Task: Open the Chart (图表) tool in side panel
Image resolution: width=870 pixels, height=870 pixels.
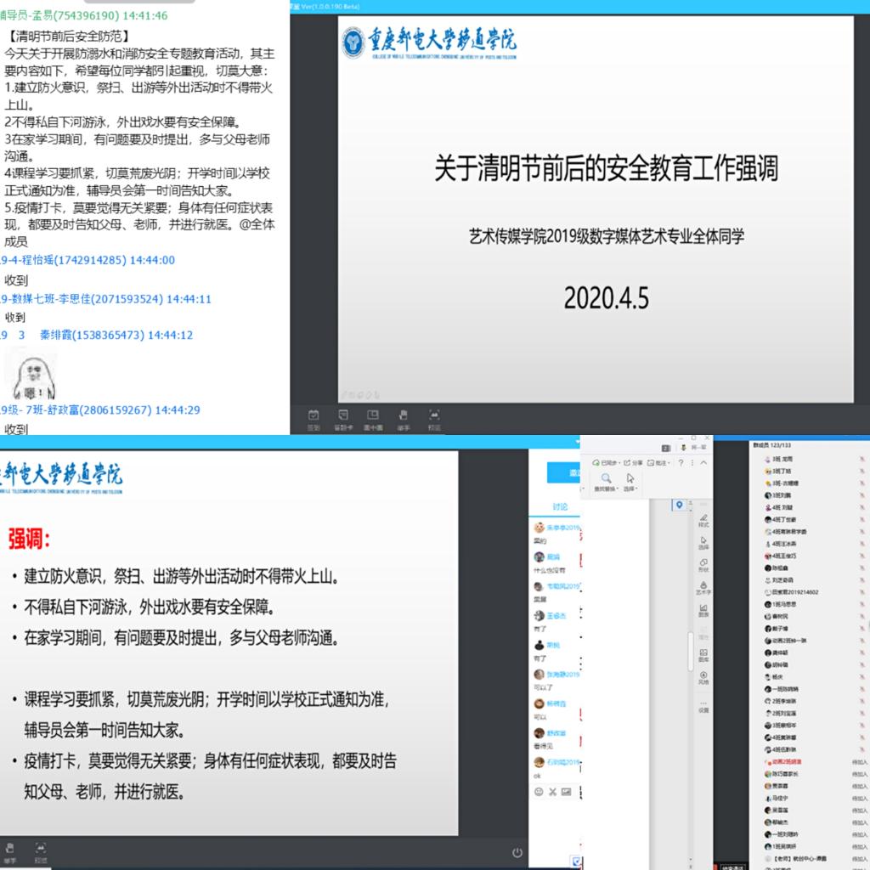Action: pos(703,611)
